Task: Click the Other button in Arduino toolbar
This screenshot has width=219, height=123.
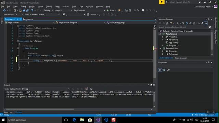Action: 94,14
